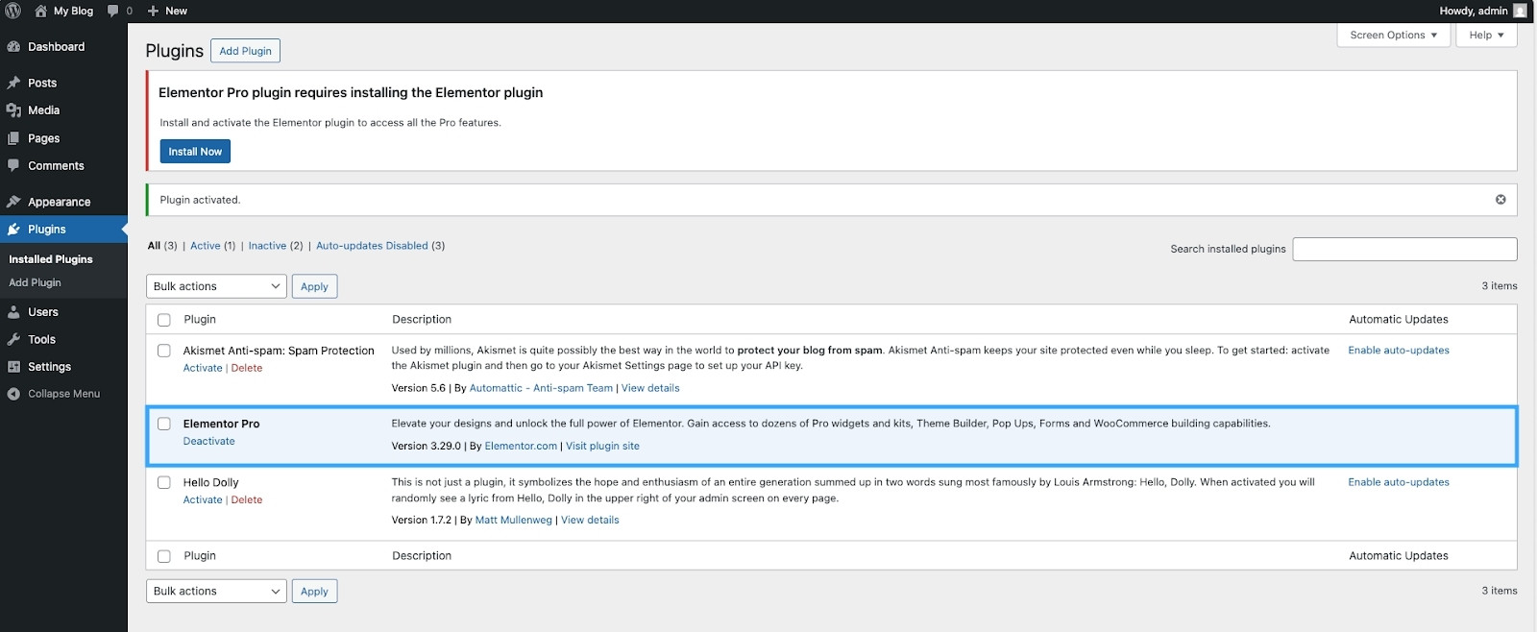The image size is (1537, 632).
Task: Click the Collapse Menu arrow icon
Action: point(13,394)
